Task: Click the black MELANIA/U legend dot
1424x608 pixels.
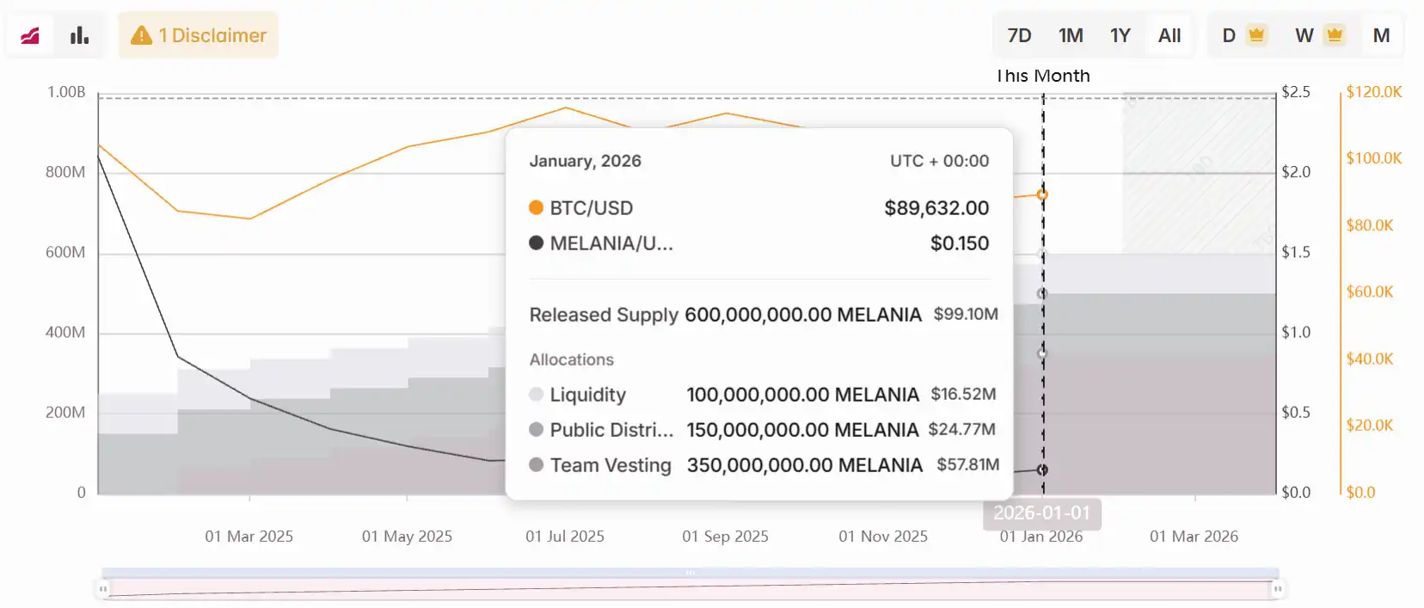Action: tap(535, 243)
